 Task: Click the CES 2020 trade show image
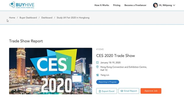(51, 71)
